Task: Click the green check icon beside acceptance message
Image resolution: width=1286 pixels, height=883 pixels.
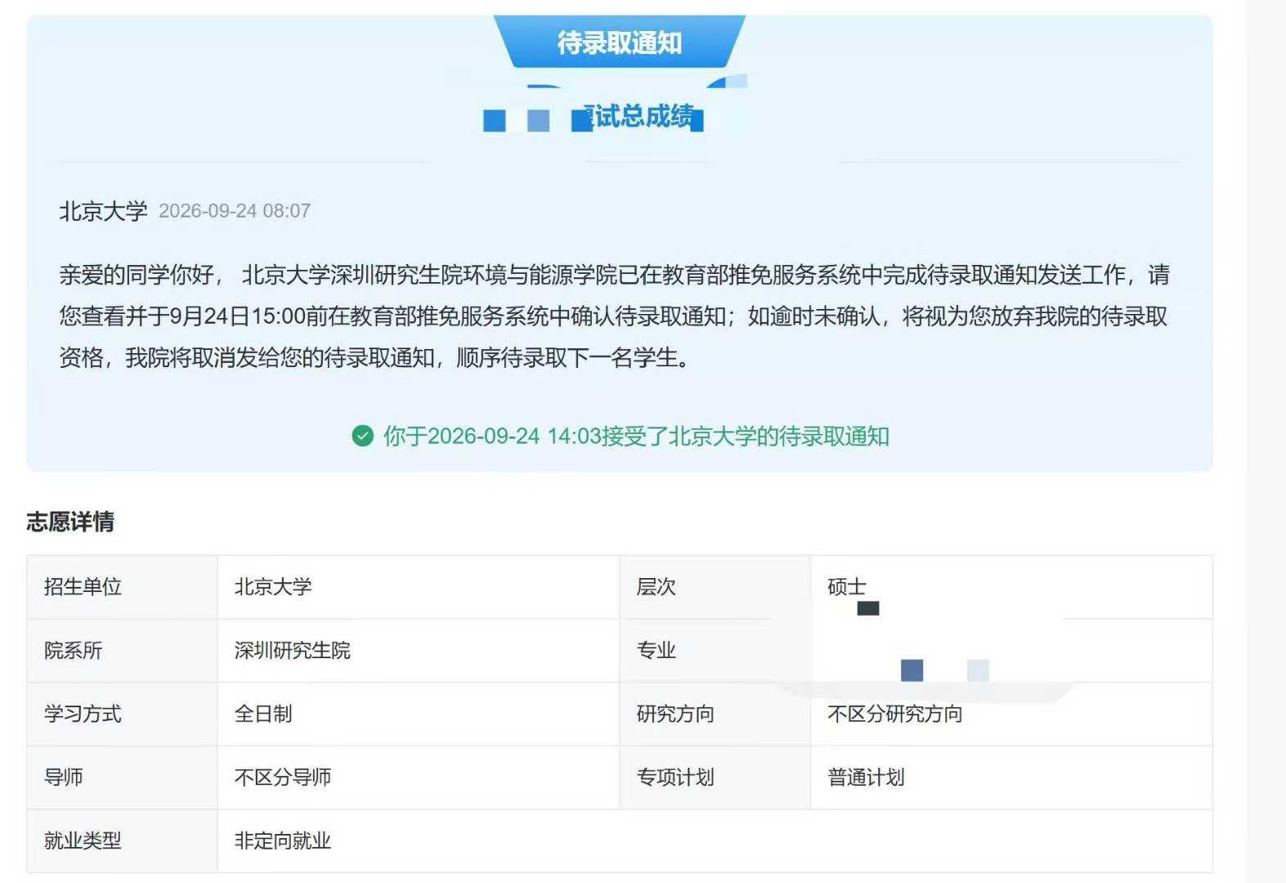Action: (x=362, y=436)
